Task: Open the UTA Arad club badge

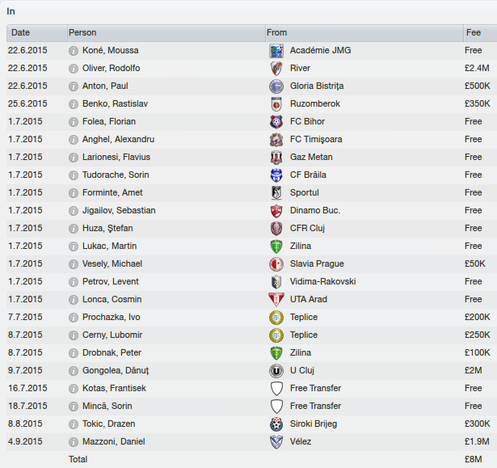Action: (276, 300)
